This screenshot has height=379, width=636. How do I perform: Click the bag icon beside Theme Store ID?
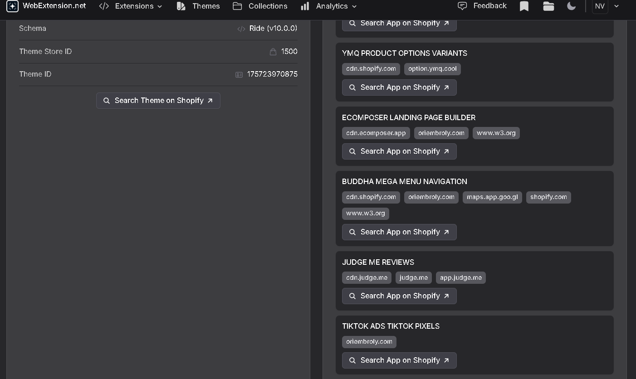(x=273, y=52)
